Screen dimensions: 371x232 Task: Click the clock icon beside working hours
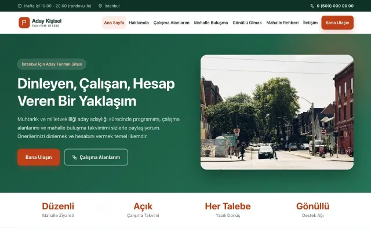pos(20,6)
